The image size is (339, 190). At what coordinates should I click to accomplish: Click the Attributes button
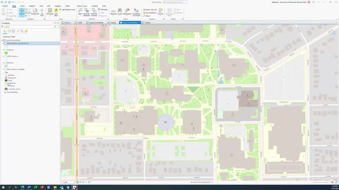103,10
